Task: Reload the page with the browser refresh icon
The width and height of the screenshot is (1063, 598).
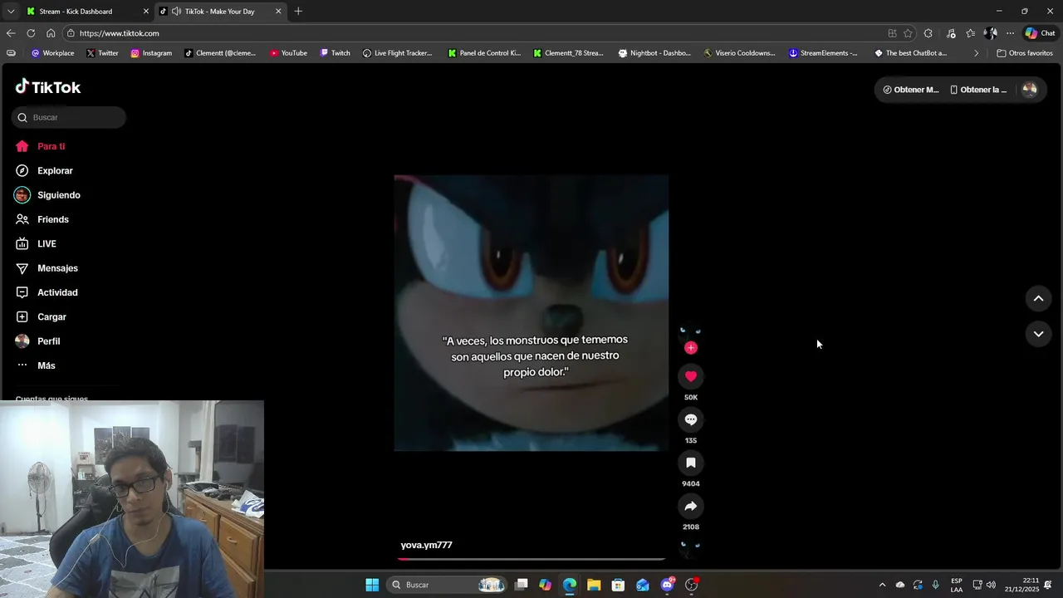Action: [31, 33]
